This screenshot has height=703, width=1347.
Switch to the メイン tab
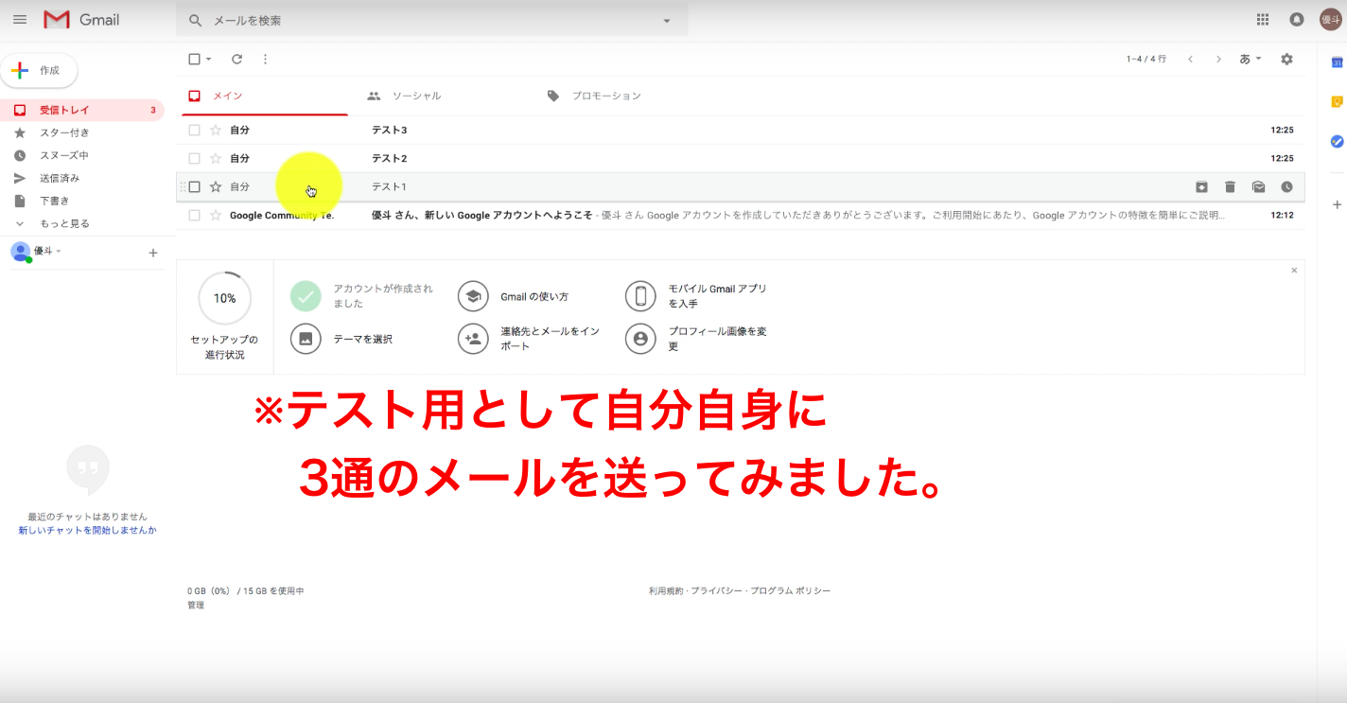(263, 96)
